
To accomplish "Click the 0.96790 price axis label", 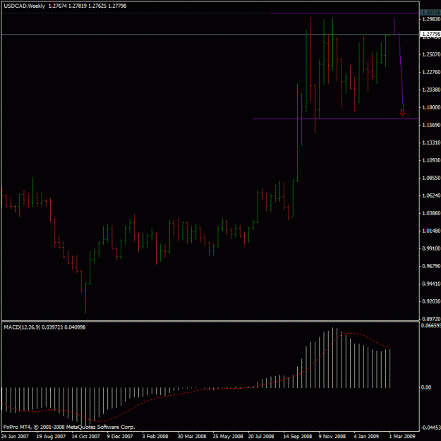I will coord(431,266).
